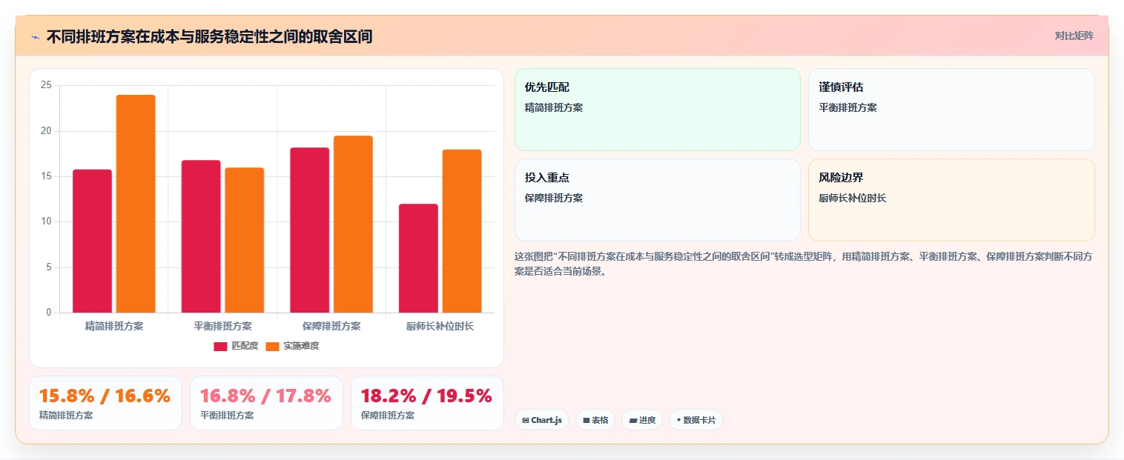Click the y-axis value 20

coord(46,131)
